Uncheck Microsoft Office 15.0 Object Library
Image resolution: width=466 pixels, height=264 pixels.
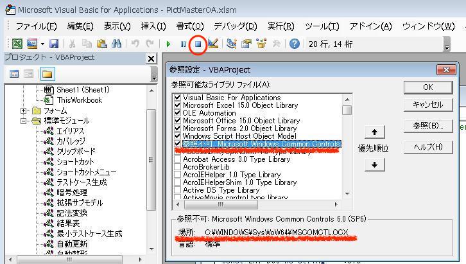[x=177, y=120]
